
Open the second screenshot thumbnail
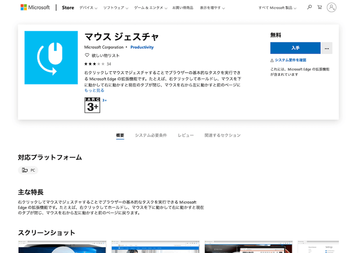155,247
